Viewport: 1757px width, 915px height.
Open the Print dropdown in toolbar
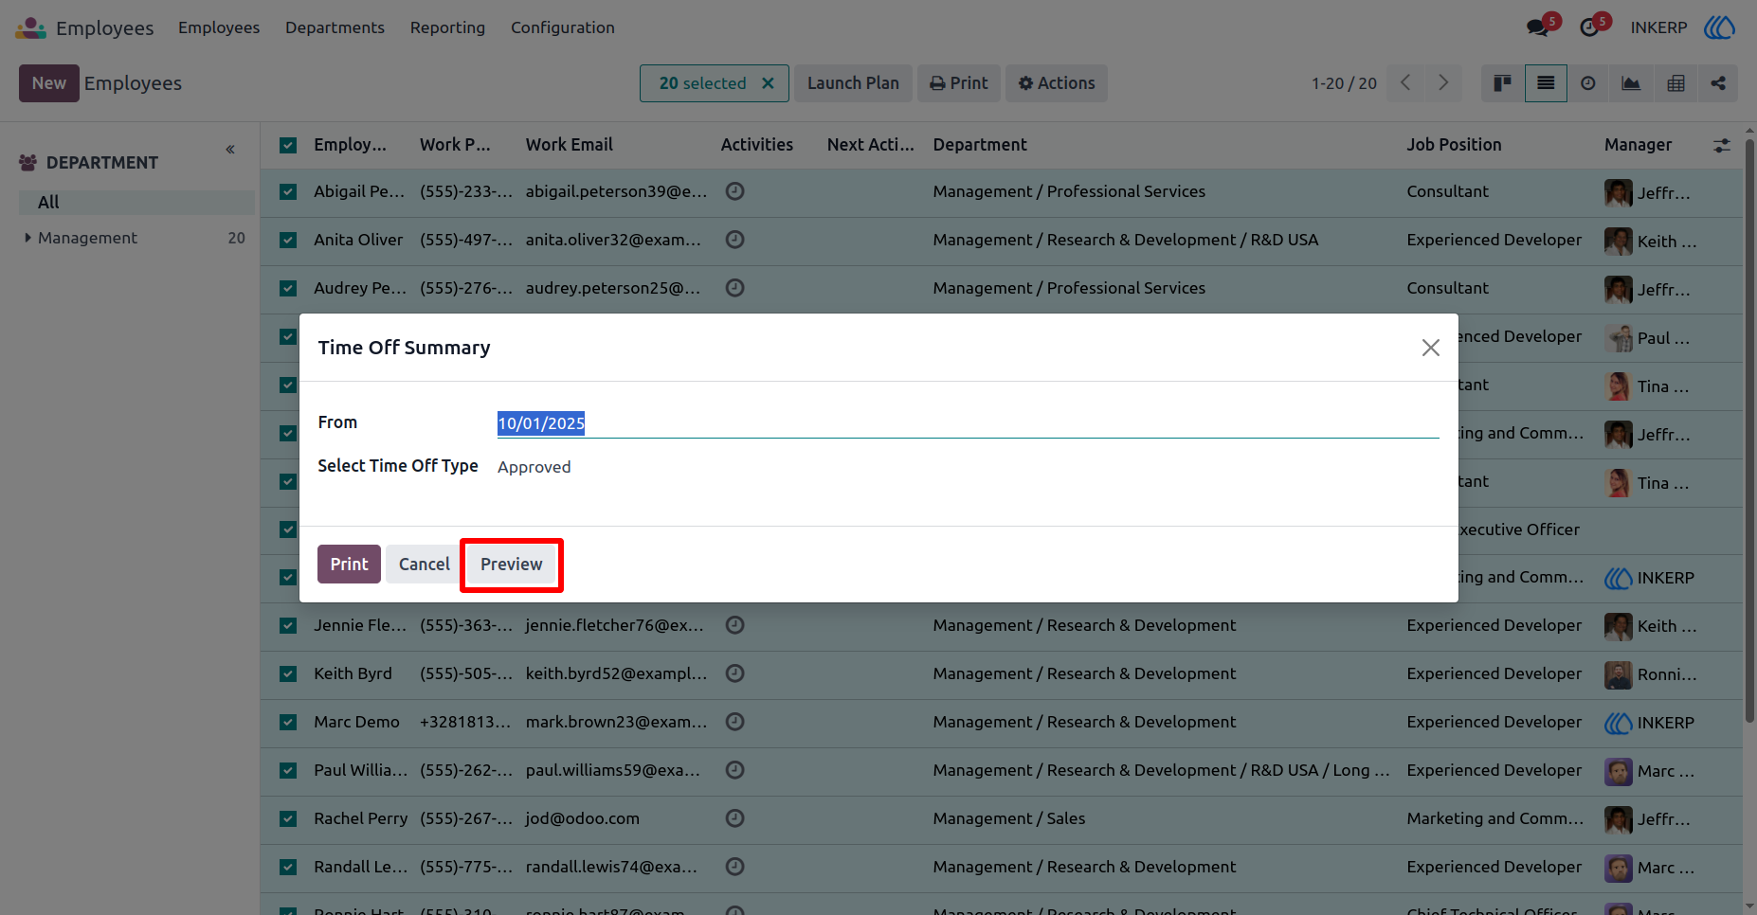pos(959,83)
